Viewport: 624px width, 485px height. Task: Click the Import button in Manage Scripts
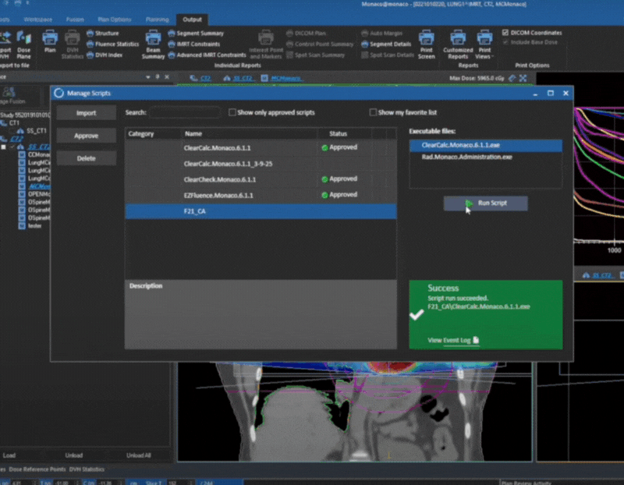coord(86,113)
